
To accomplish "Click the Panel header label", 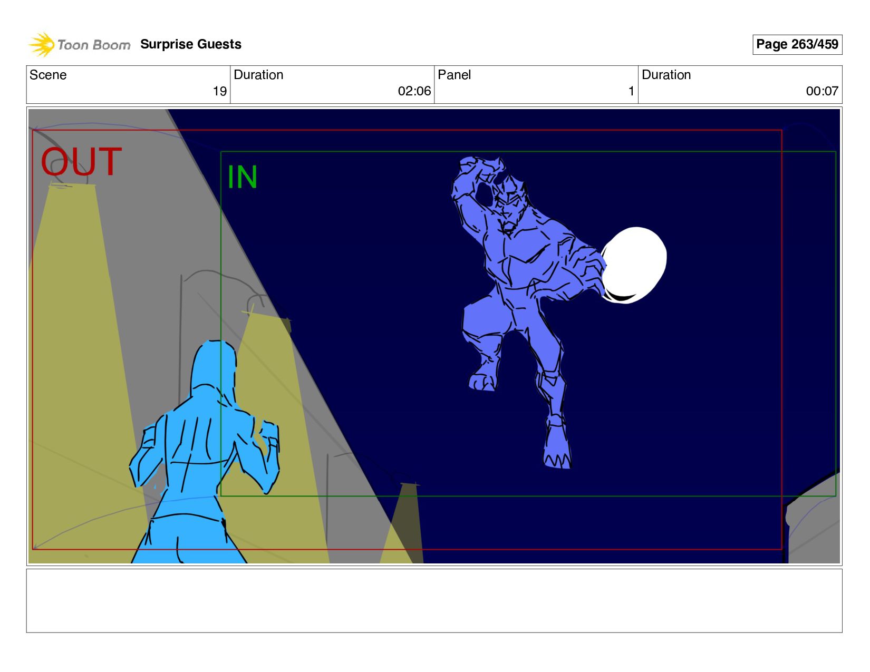I will 454,75.
